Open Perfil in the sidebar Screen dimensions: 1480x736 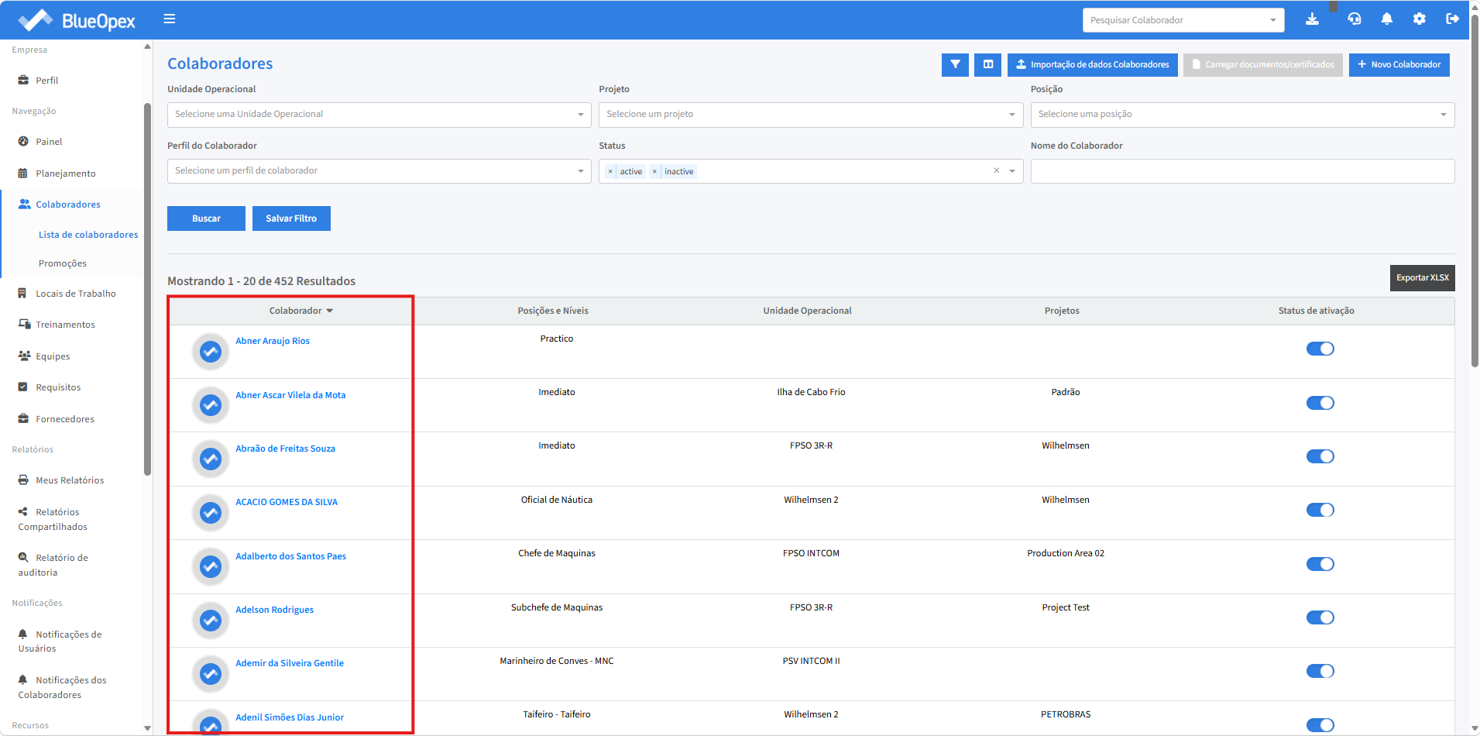tap(46, 81)
